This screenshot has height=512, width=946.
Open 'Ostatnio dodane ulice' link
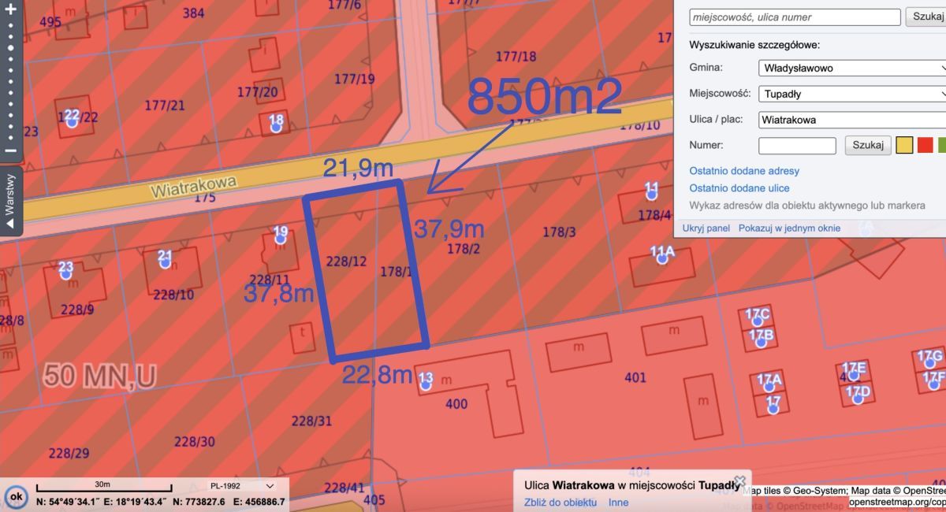coord(739,188)
